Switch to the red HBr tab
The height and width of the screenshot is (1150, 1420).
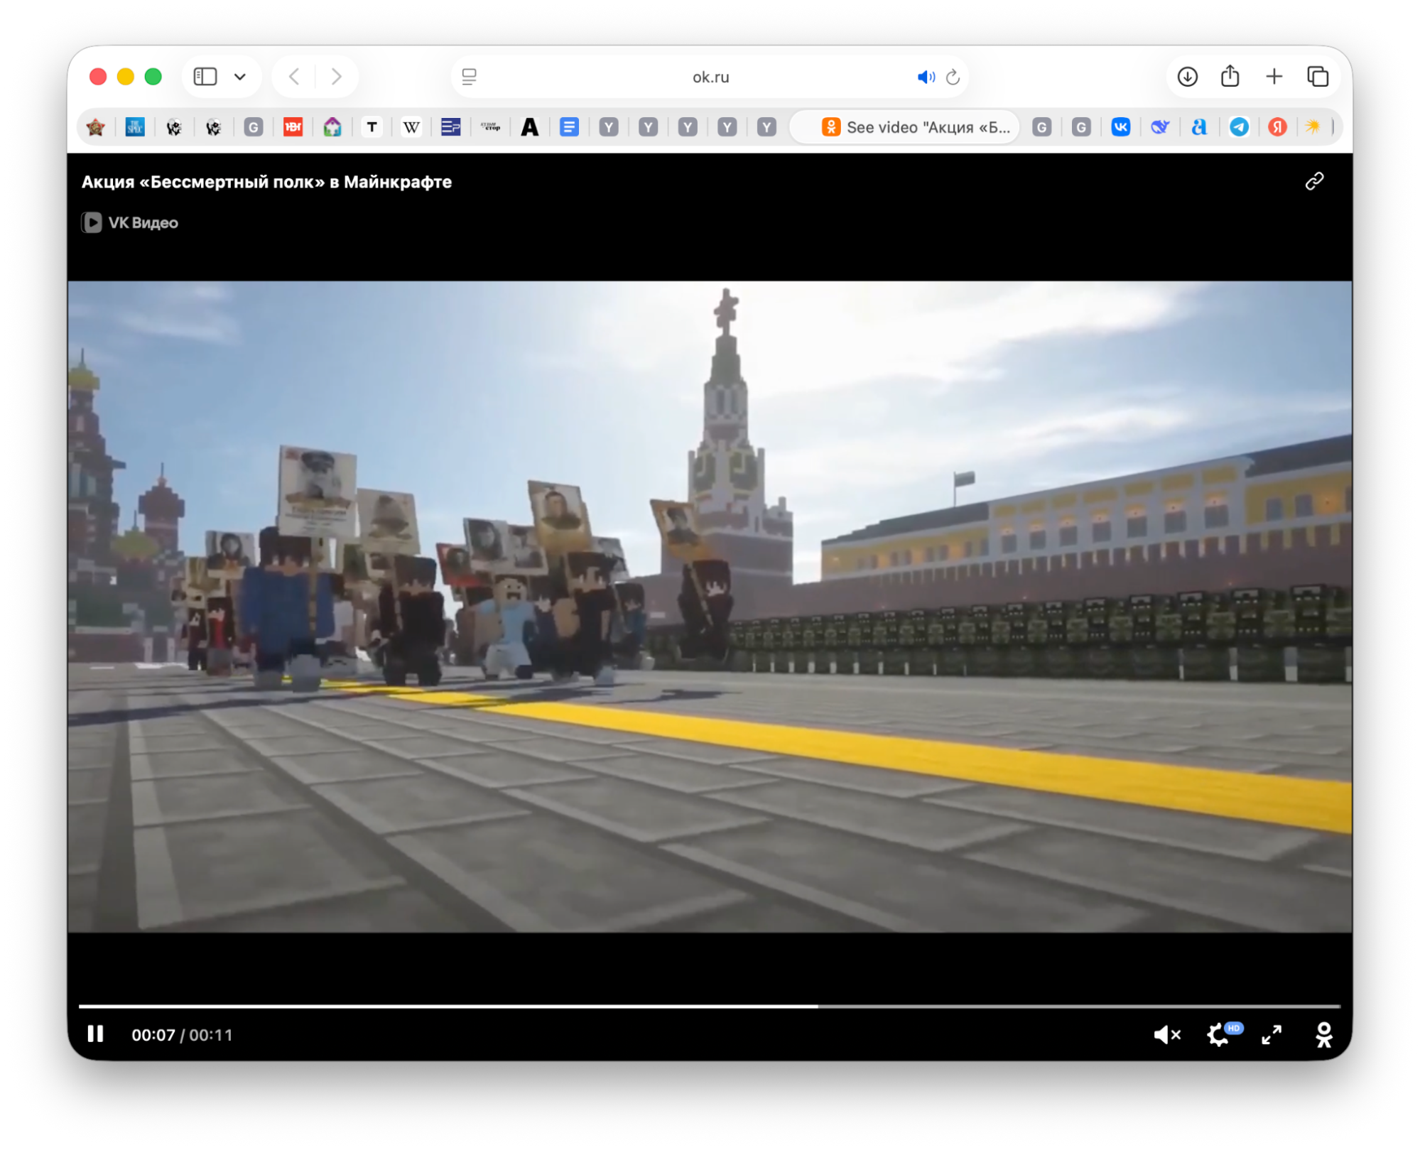tap(293, 127)
